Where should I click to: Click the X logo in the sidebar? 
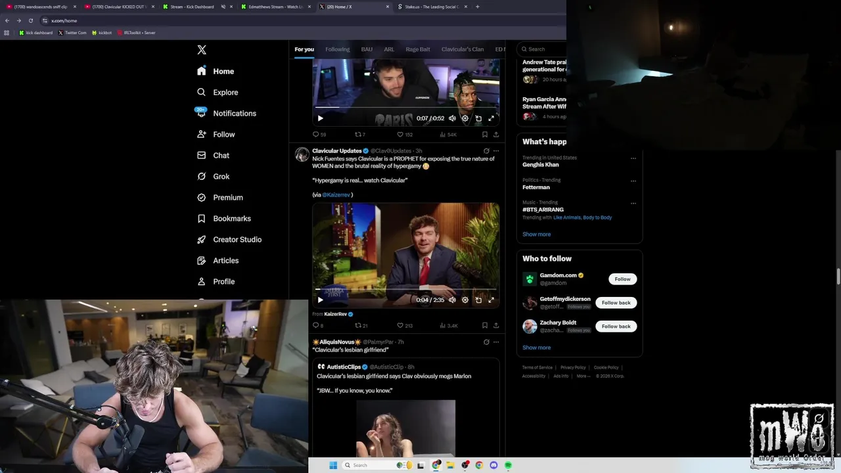202,50
